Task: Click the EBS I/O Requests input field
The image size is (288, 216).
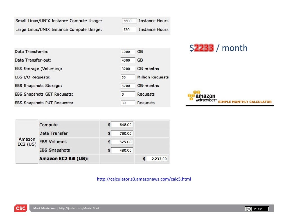Action: click(128, 77)
